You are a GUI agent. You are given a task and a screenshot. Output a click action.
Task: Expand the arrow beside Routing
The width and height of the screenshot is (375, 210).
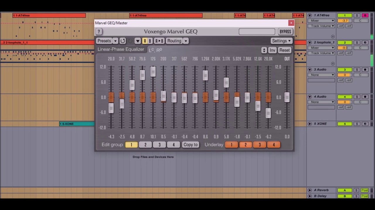[186, 41]
